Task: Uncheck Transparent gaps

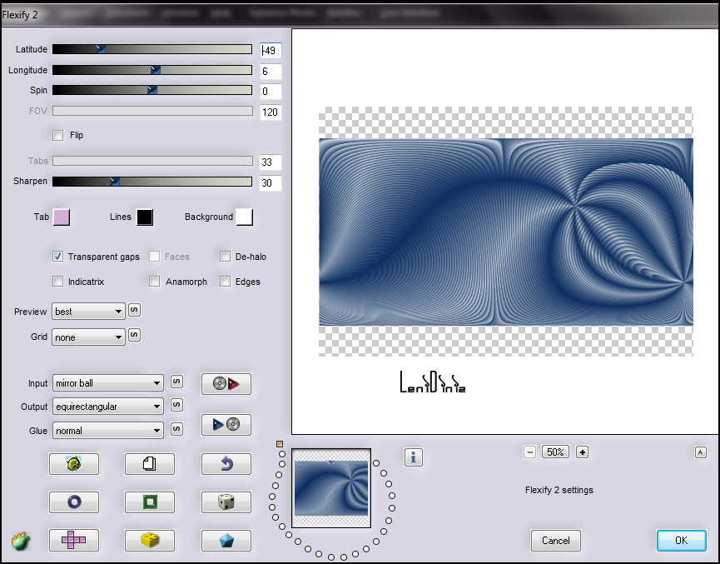Action: [58, 257]
